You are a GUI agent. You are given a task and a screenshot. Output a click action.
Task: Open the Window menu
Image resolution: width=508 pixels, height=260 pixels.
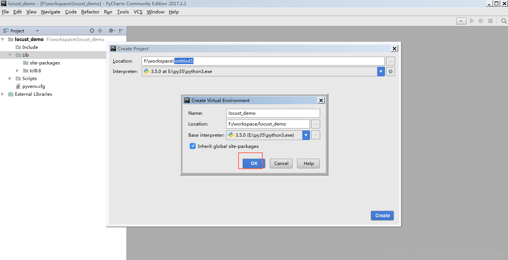pos(155,12)
